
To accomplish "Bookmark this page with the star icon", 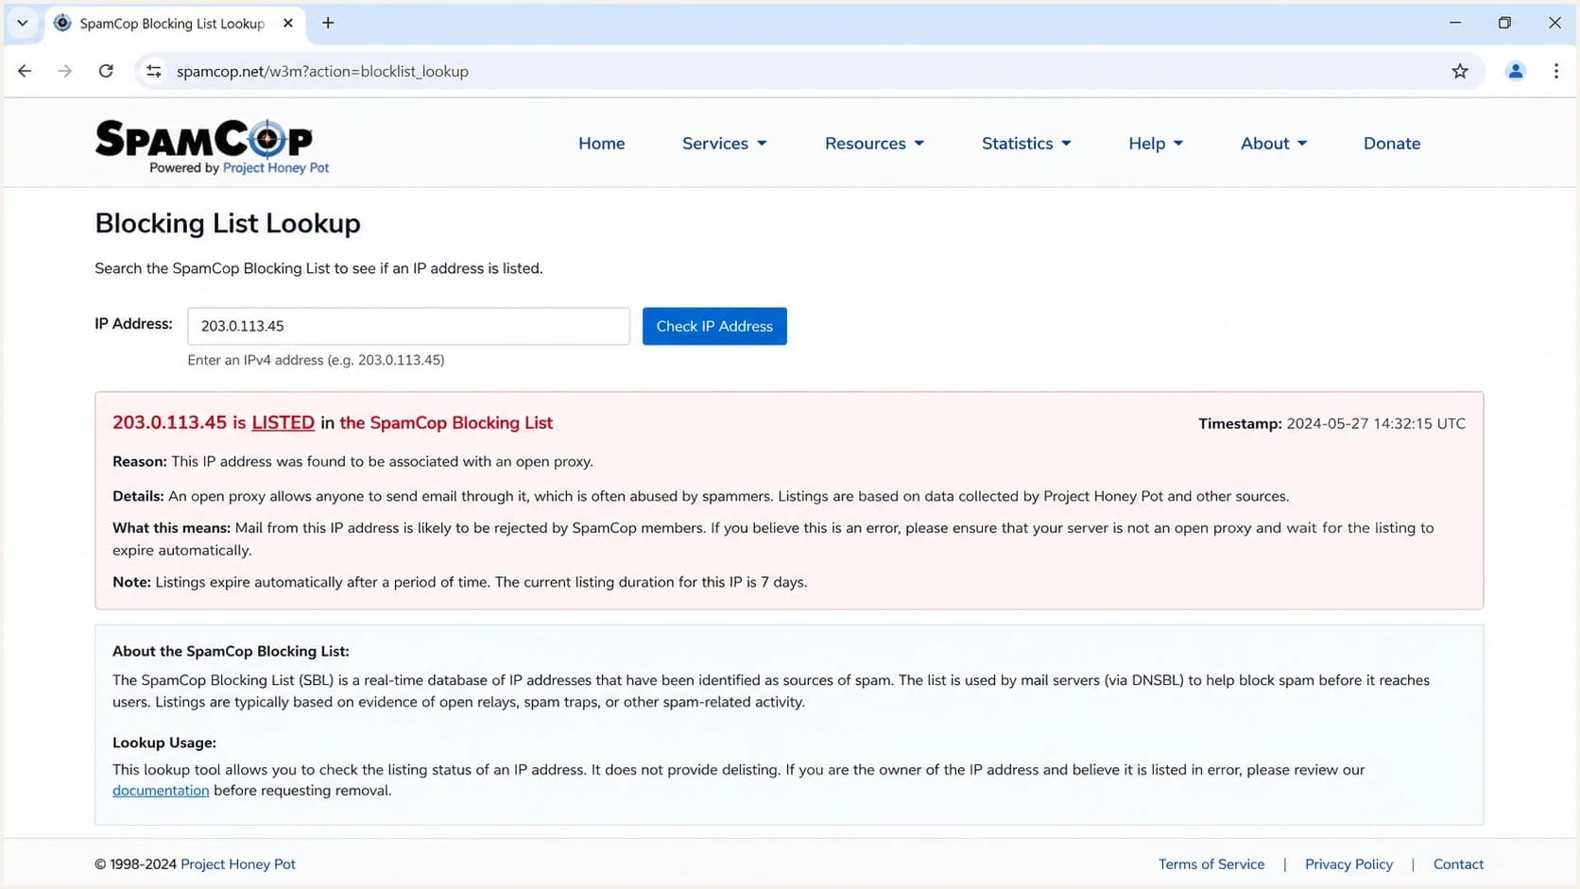I will [x=1460, y=71].
